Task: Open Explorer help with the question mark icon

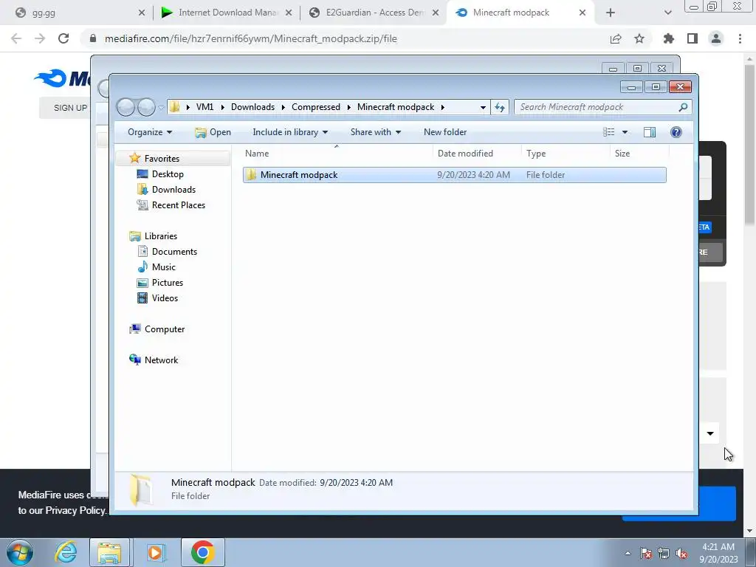Action: [676, 132]
